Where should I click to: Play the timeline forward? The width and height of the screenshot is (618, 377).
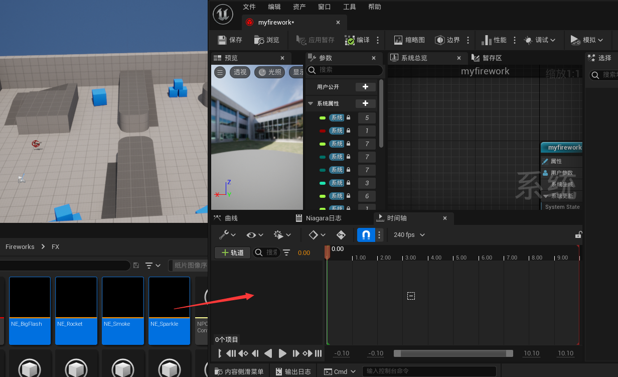click(282, 353)
